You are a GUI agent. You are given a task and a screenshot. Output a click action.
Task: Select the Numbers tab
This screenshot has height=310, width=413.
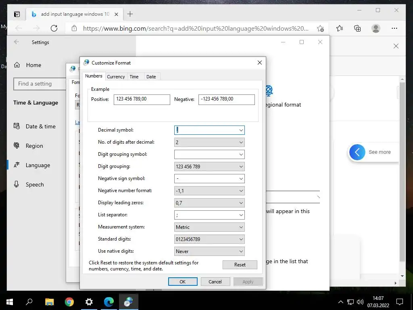coord(94,76)
